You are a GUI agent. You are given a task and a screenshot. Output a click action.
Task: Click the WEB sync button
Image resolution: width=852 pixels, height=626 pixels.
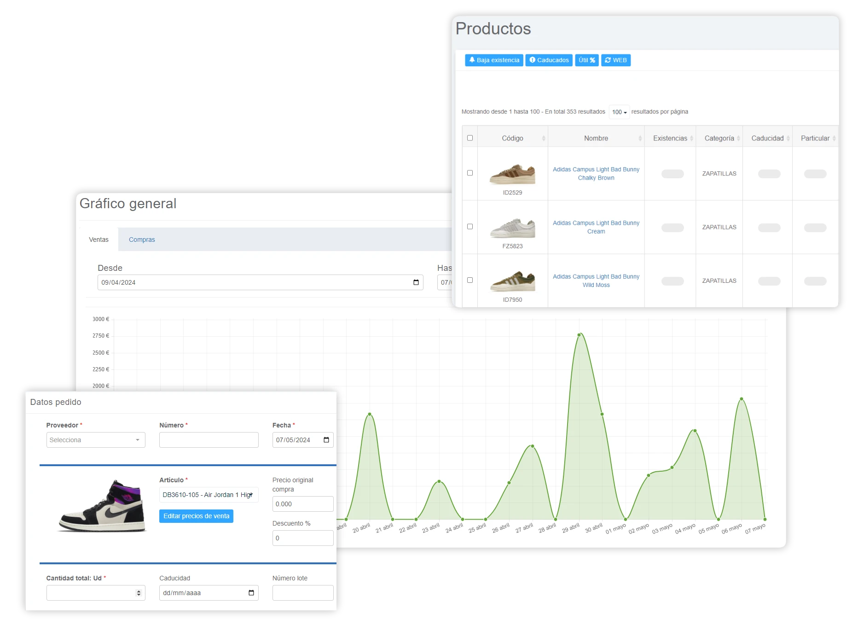(x=616, y=60)
